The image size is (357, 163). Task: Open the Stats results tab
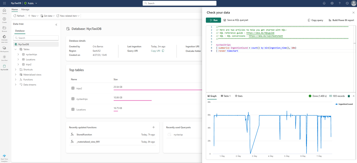[x=239, y=96]
